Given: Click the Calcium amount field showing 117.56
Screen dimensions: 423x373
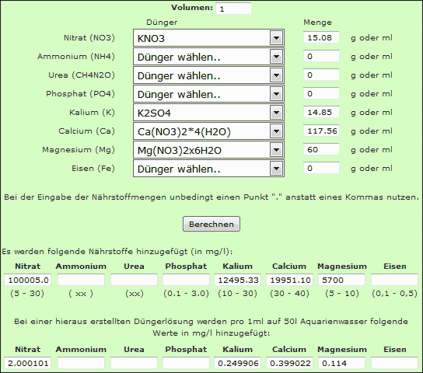Looking at the screenshot, I should (x=321, y=131).
